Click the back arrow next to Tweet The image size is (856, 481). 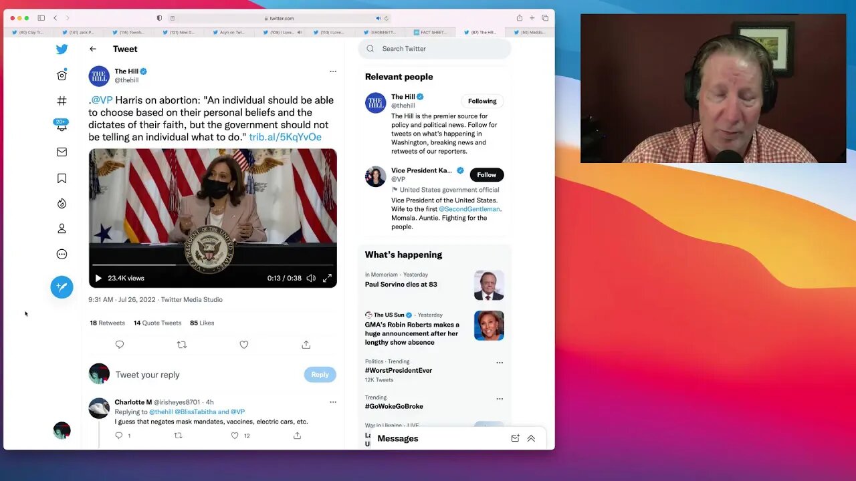coord(93,49)
